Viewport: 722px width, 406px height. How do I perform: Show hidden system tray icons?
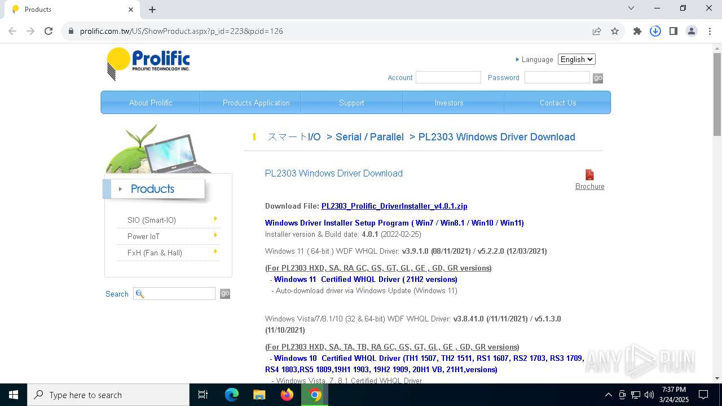coord(608,395)
